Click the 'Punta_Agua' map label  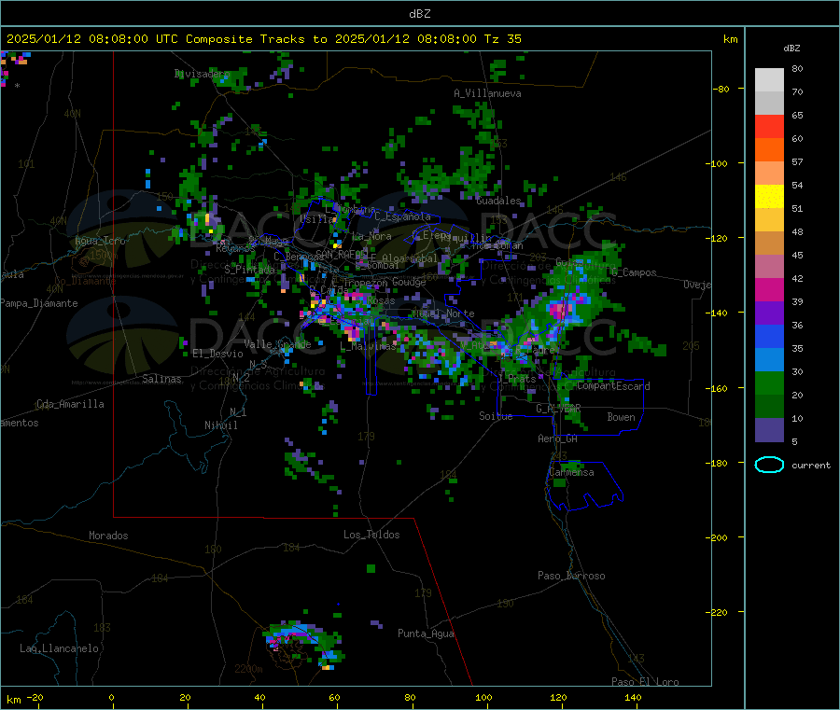(426, 633)
